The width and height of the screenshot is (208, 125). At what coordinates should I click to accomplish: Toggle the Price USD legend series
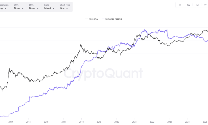[93, 19]
